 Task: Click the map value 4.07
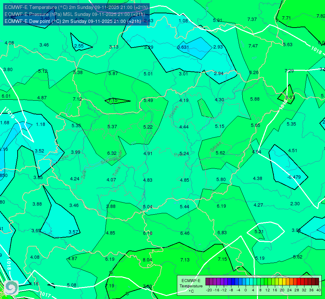pos(111,180)
